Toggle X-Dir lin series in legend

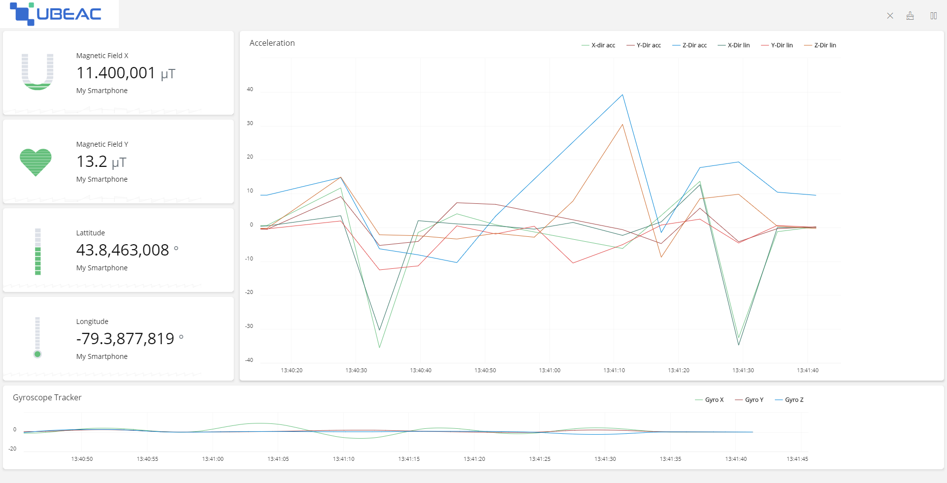(x=733, y=45)
